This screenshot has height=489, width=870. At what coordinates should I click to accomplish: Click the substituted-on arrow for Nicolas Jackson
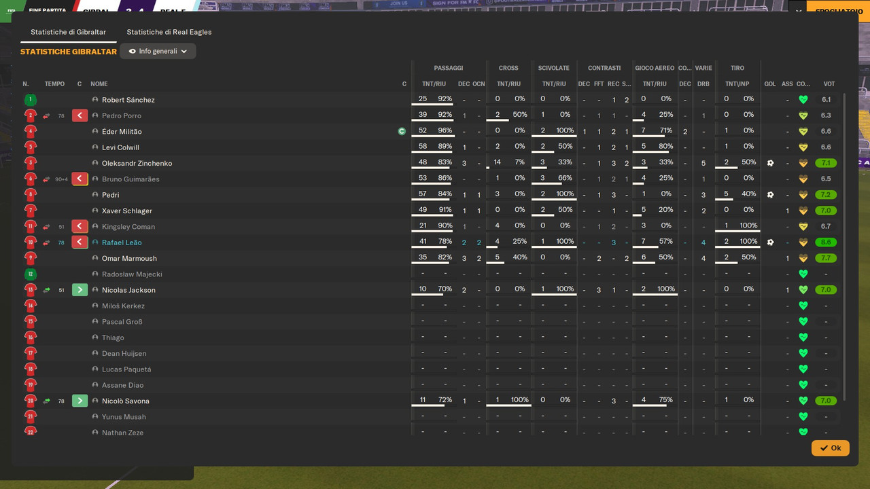coord(80,290)
